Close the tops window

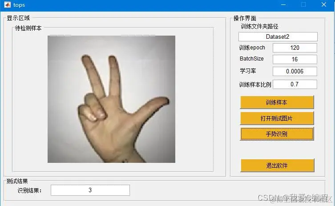(324, 5)
